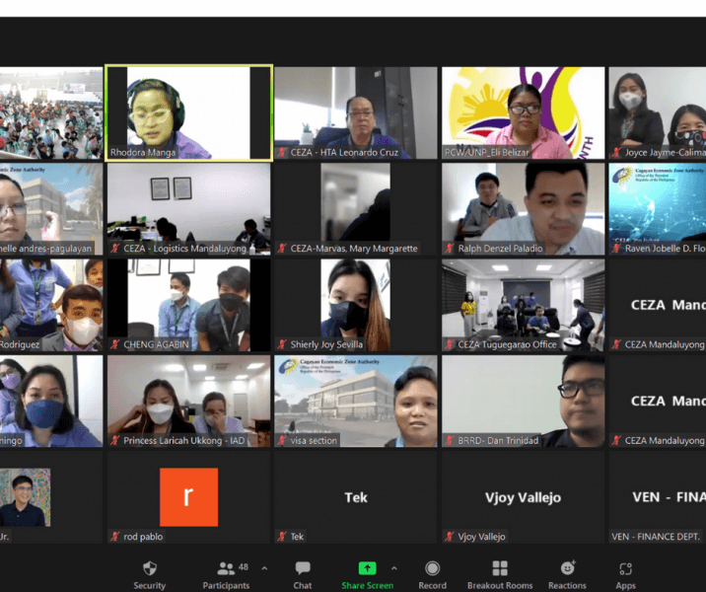Click muted mic icon on Princess Laricah Ukkong - IAD
Viewport: 706px width, 592px height.
click(114, 440)
